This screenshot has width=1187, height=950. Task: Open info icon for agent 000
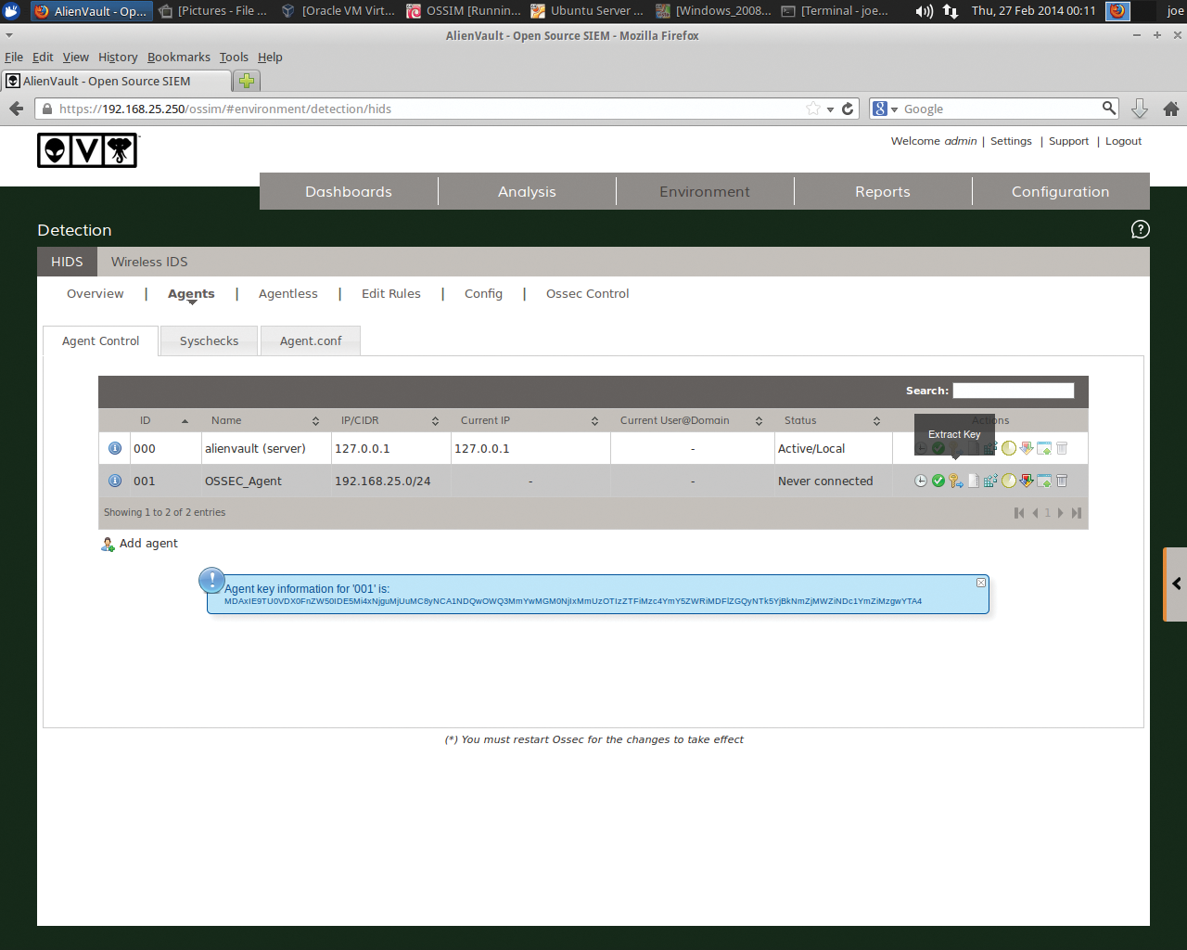pyautogui.click(x=115, y=448)
